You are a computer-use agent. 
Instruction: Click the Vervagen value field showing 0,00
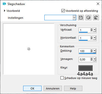85,59
